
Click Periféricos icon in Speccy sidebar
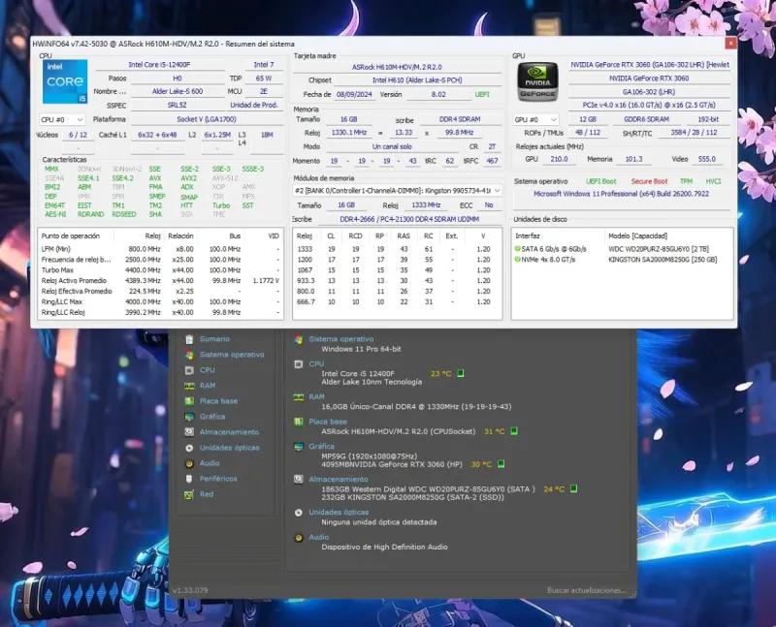189,479
